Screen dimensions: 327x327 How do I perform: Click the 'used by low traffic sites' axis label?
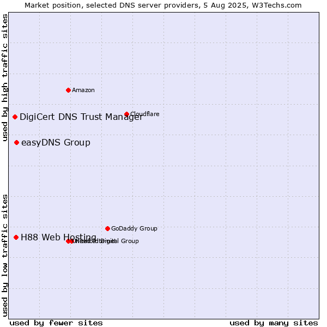pyautogui.click(x=5, y=256)
